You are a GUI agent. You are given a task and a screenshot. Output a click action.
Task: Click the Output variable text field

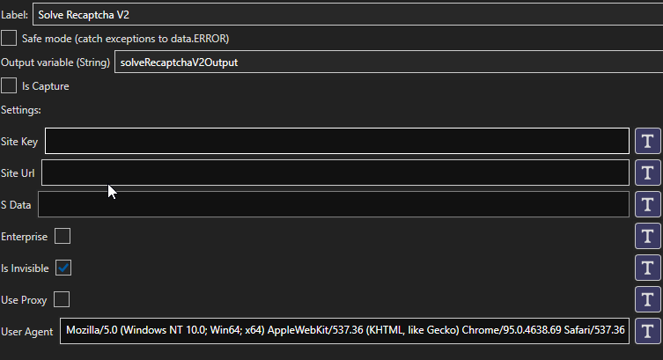[x=388, y=62]
